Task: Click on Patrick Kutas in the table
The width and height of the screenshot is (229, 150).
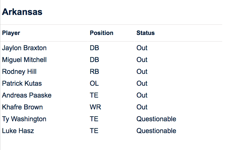Action: click(x=22, y=83)
